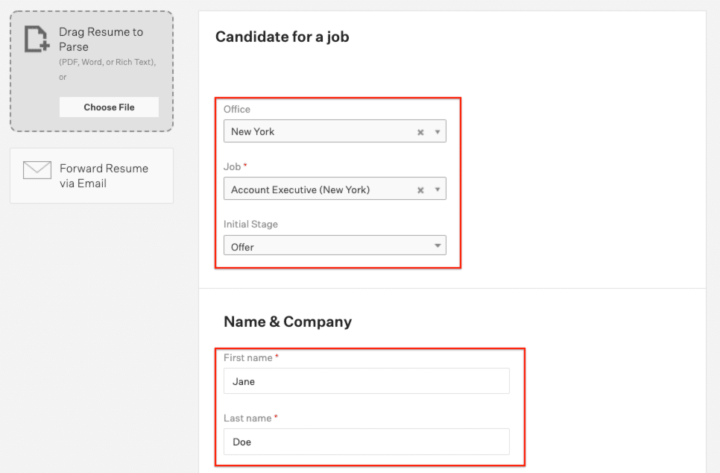
Task: Remove the Account Executive job selection
Action: 420,189
